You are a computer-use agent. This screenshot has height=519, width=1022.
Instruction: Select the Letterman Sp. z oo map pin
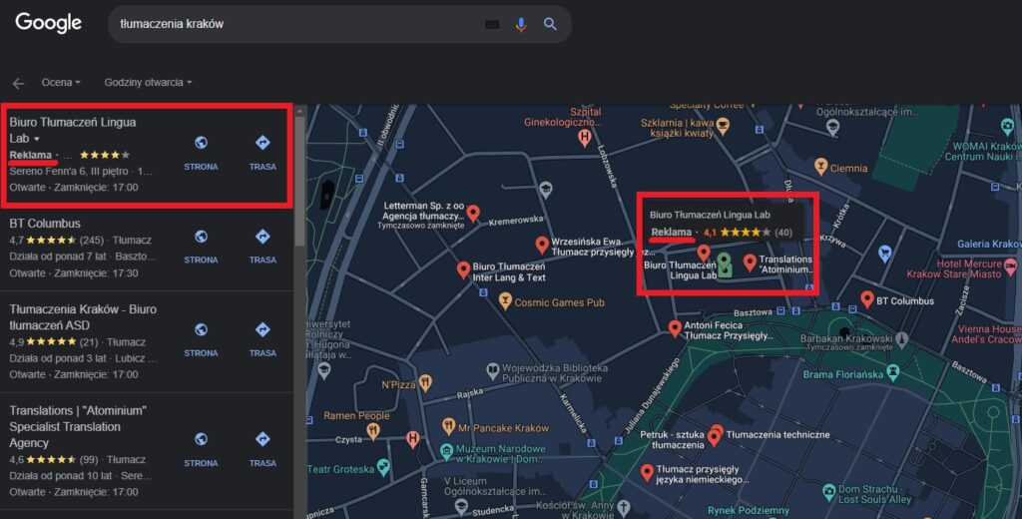pyautogui.click(x=474, y=212)
